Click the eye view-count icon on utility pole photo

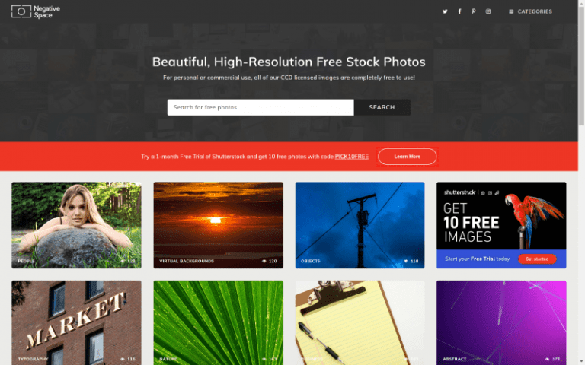click(405, 261)
